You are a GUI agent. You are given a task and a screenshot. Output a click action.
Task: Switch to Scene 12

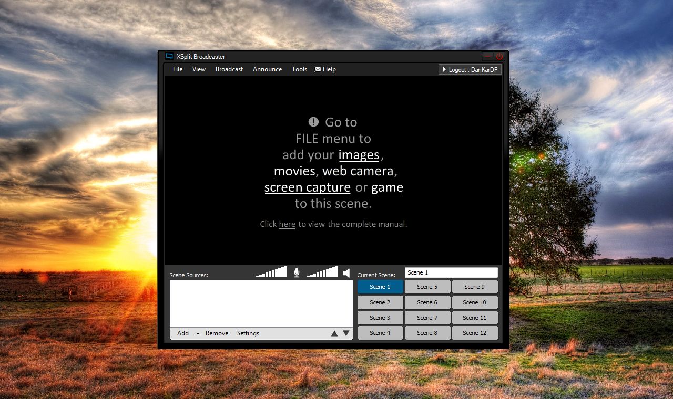tap(475, 333)
